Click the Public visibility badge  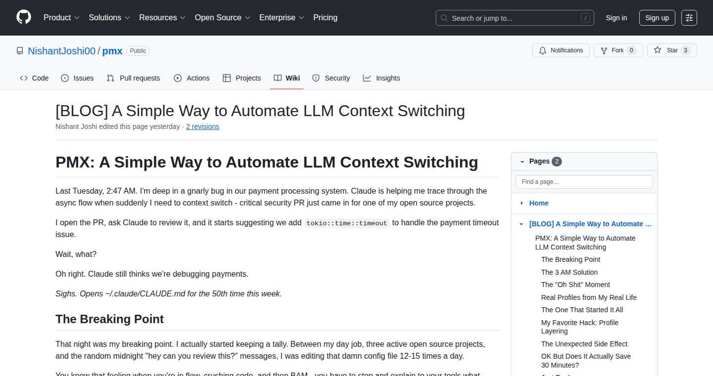138,51
